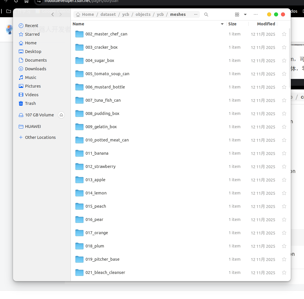The height and width of the screenshot is (299, 304).
Task: Star the 011_banana folder
Action: coord(284,153)
